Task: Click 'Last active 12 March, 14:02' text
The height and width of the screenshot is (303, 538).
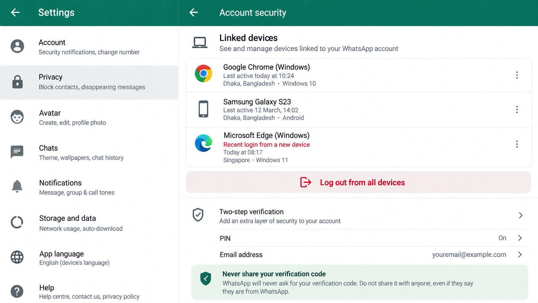Action: click(x=261, y=110)
